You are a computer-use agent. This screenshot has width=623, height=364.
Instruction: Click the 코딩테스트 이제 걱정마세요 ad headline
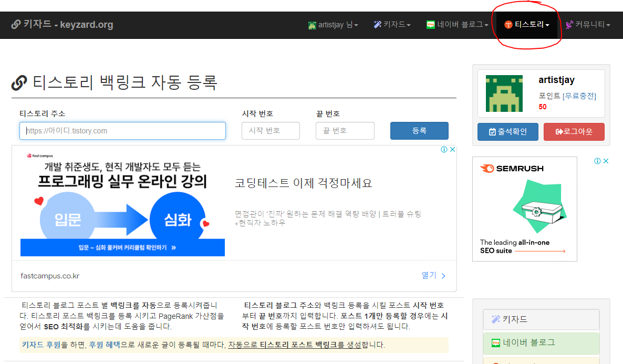point(303,183)
